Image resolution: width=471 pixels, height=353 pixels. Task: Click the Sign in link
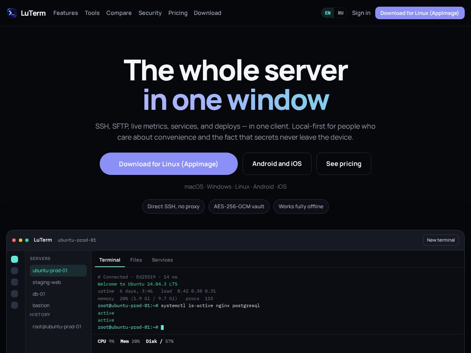point(361,13)
